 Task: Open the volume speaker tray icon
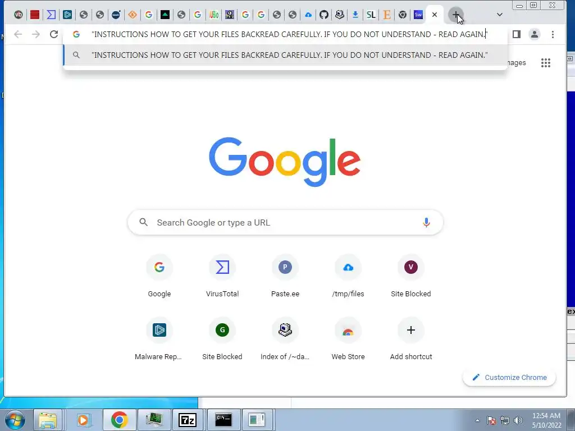click(x=518, y=420)
